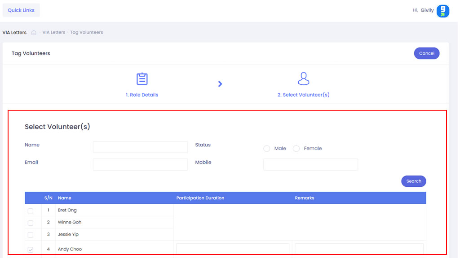The height and width of the screenshot is (258, 460).
Task: Switch to step 2. Select Volunteer(s)
Action: pyautogui.click(x=304, y=95)
